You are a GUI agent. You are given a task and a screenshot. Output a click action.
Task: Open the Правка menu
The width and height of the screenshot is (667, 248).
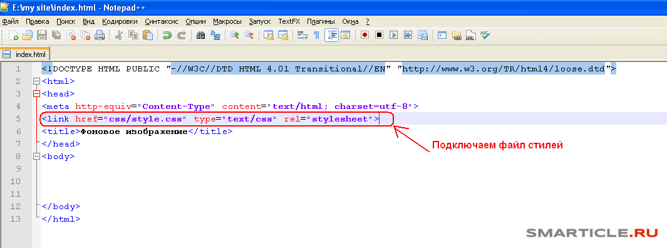38,21
